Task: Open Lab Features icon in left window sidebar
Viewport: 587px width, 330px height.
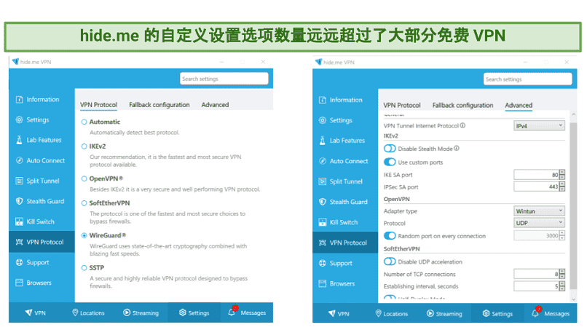Action: point(19,140)
